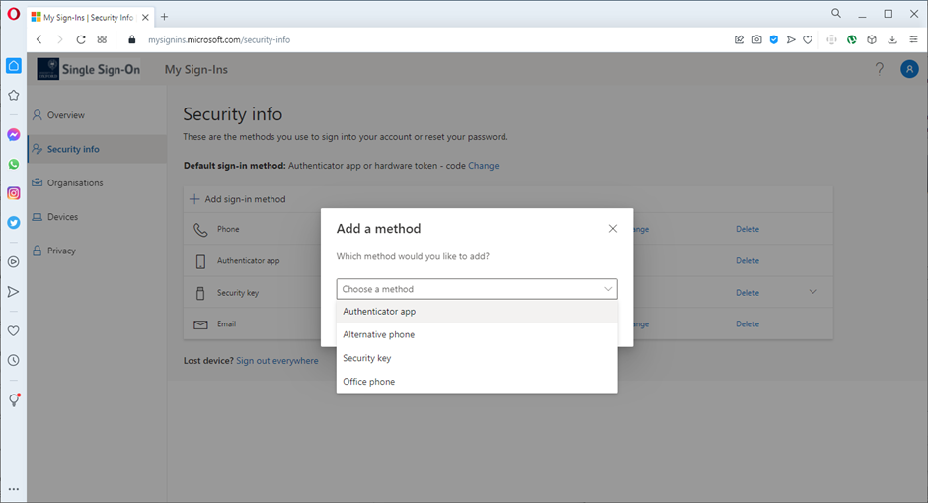The width and height of the screenshot is (928, 503).
Task: Close the Add a method dialog
Action: coord(612,229)
